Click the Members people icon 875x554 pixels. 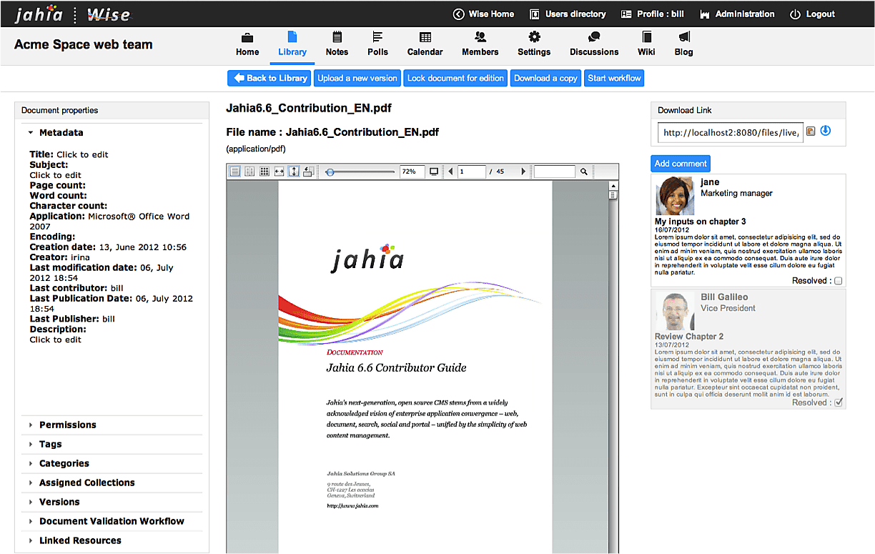coord(480,37)
